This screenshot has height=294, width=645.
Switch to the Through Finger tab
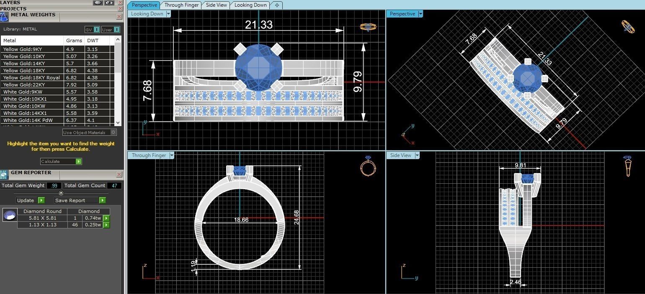(182, 5)
